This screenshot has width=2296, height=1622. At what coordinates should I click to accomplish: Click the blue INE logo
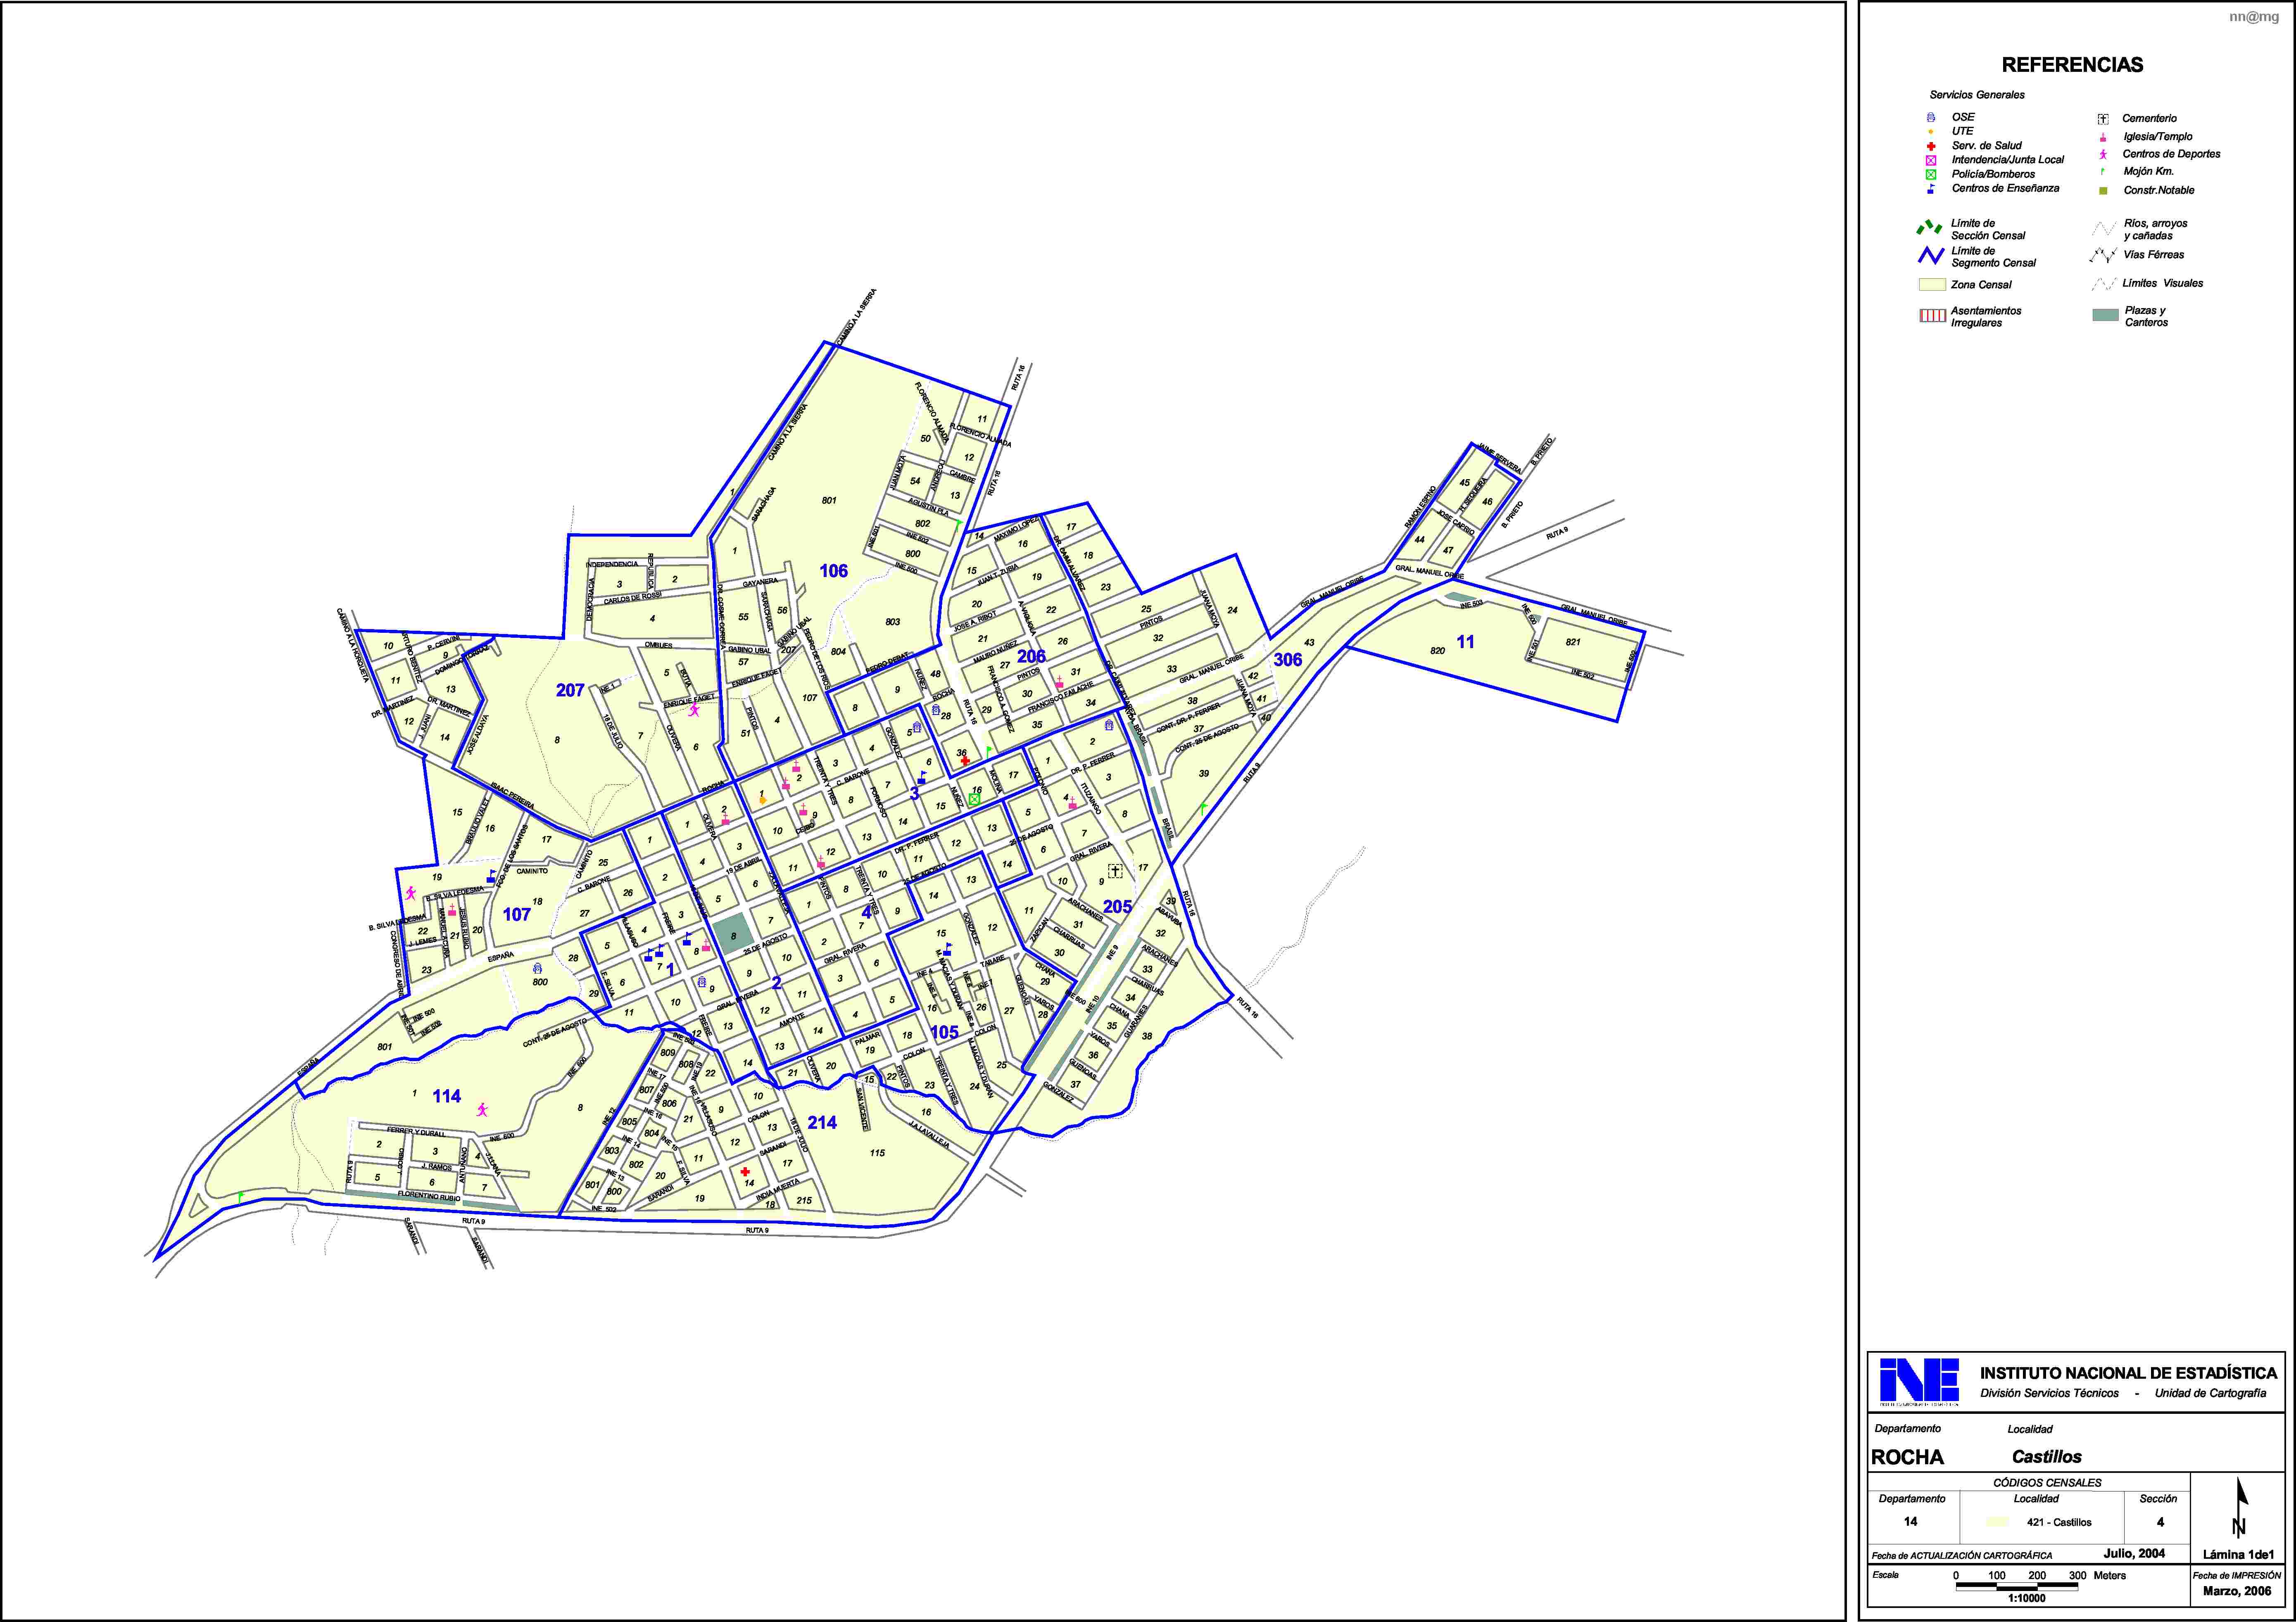pos(1919,1381)
